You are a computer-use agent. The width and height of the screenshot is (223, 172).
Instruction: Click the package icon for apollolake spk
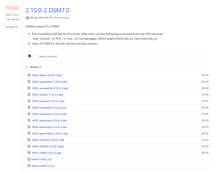(x=29, y=82)
